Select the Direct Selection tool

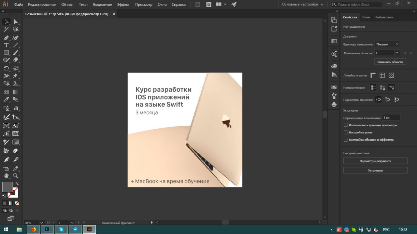pos(16,22)
